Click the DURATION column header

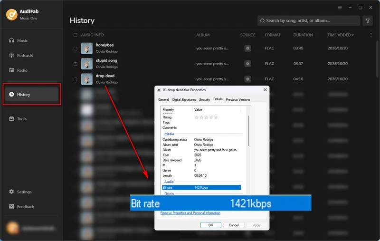(303, 35)
